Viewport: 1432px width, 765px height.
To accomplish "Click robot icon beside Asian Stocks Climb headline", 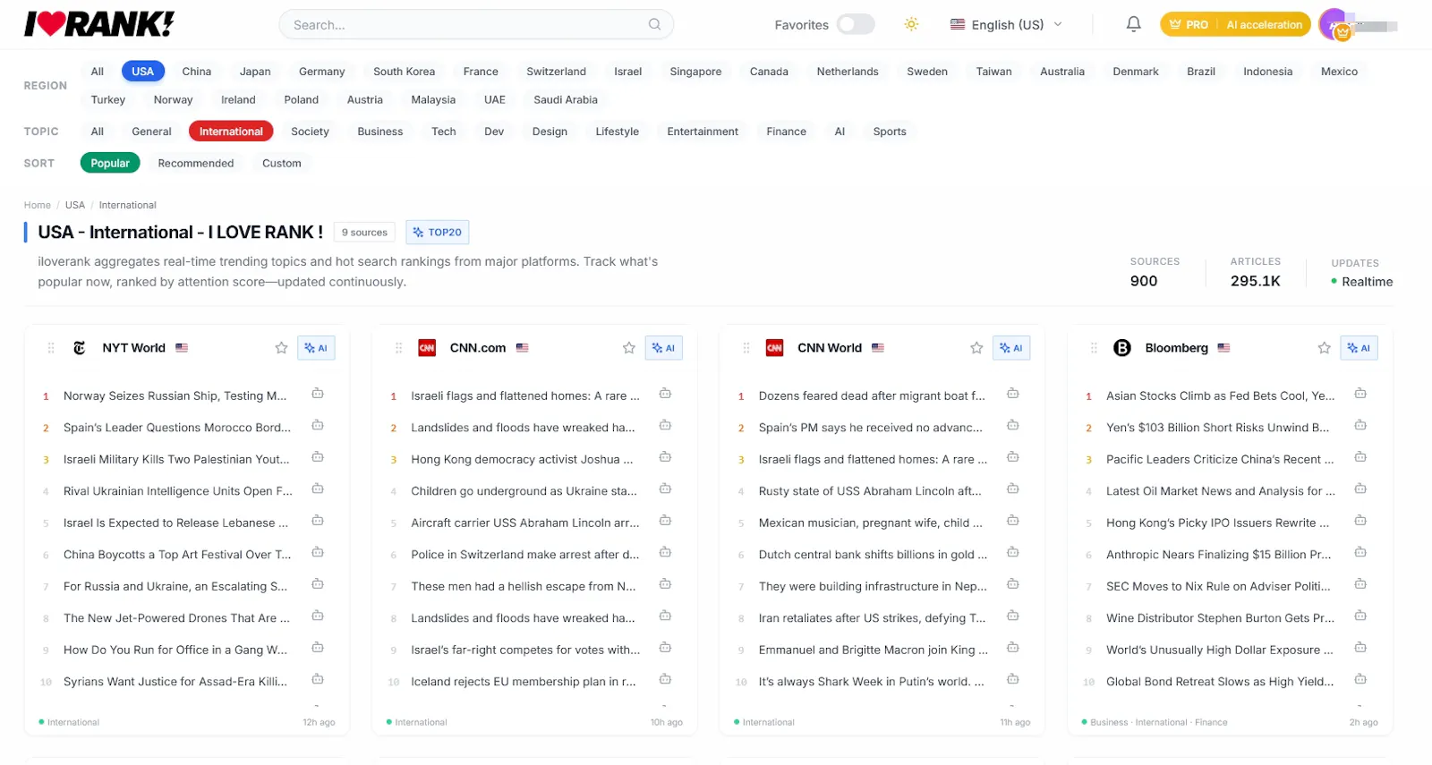I will tap(1360, 394).
